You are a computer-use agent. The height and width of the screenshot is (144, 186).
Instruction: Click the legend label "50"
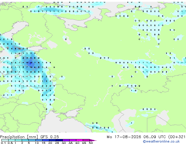[x=91, y=143]
